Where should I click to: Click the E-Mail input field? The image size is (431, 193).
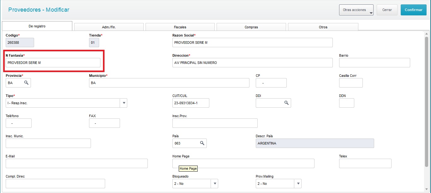pos(77,163)
